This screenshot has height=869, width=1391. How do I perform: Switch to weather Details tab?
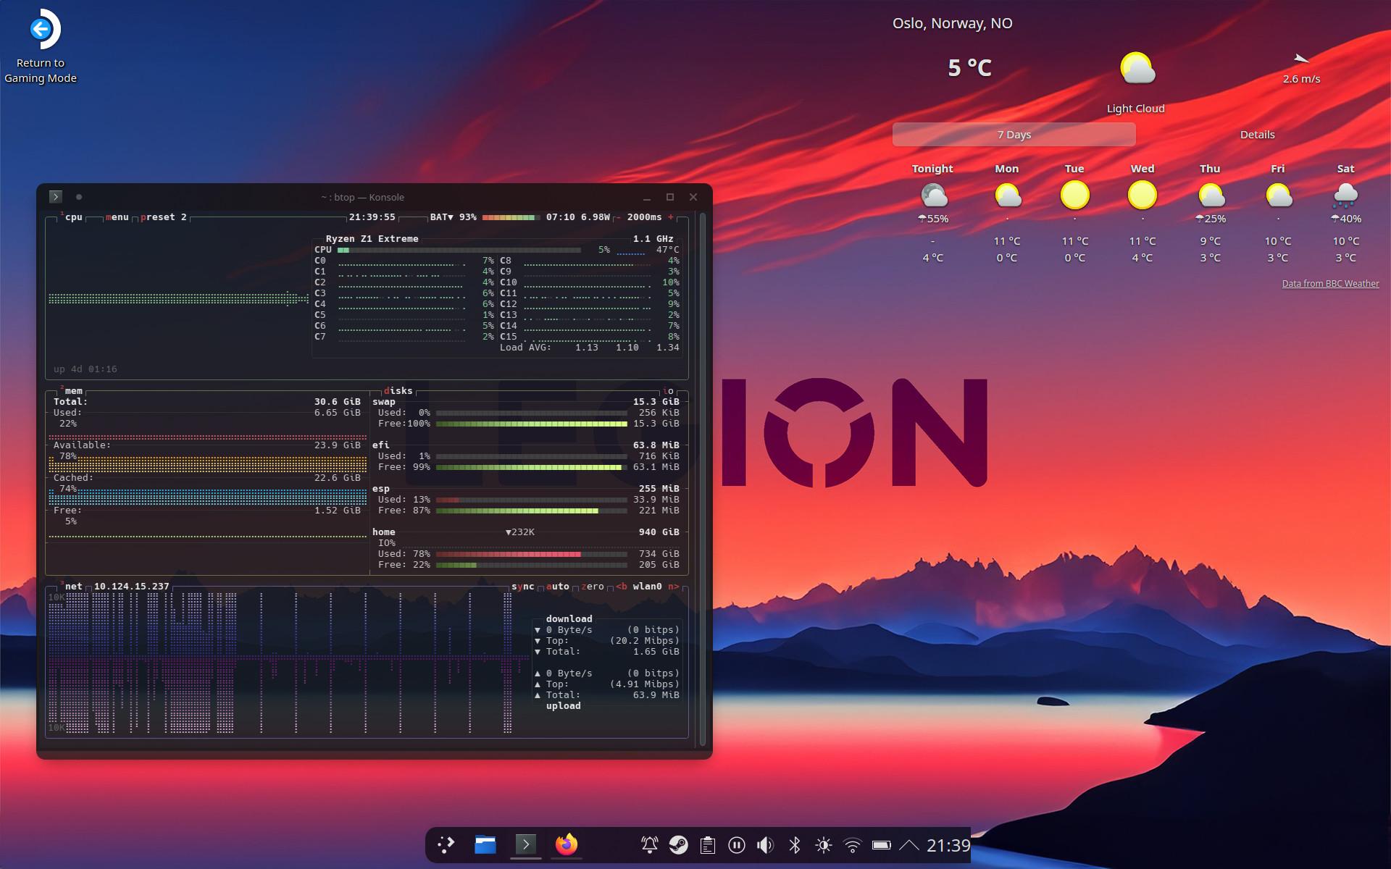[1257, 135]
